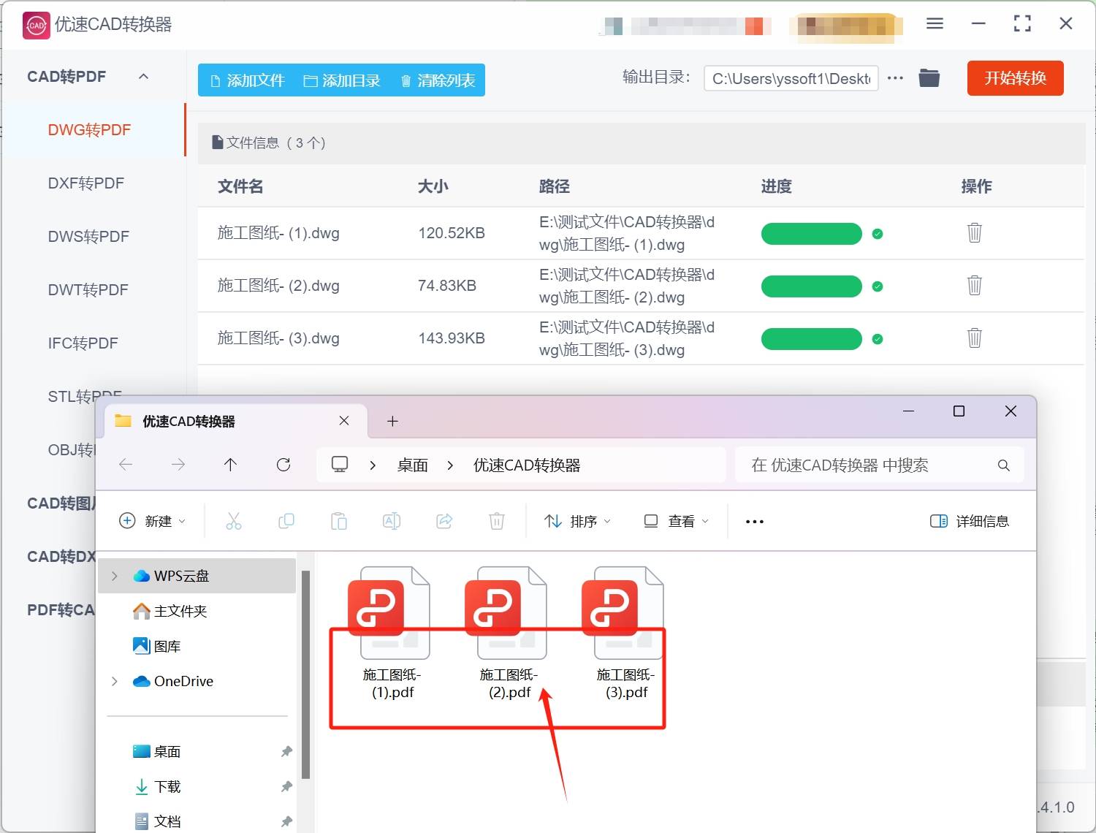Screen dimensions: 1096x833
Task: Refresh the Explorer folder view
Action: (283, 465)
